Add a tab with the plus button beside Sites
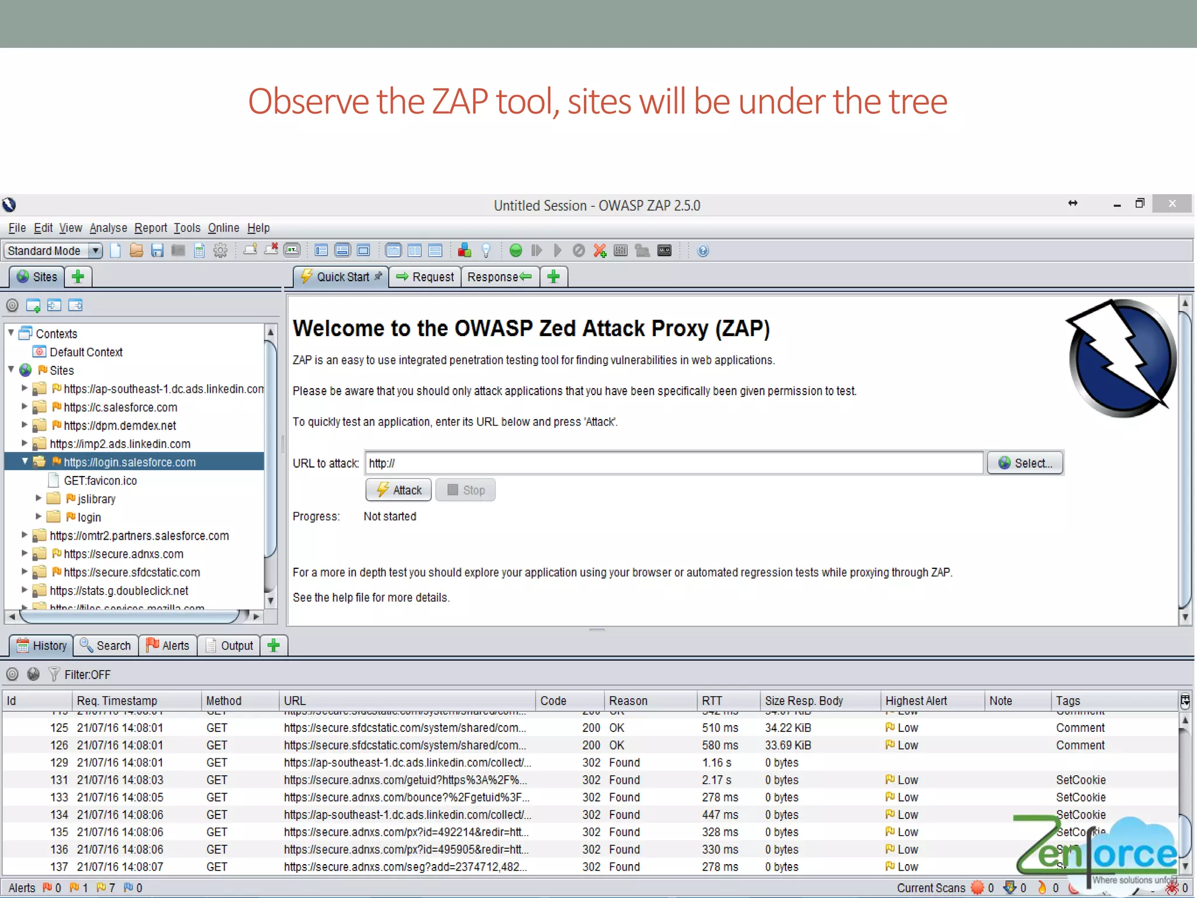 (x=78, y=277)
